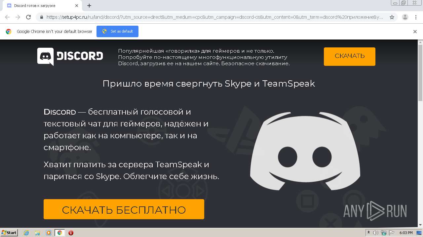
Task: Open Chrome's three-dot menu
Action: pos(416,17)
